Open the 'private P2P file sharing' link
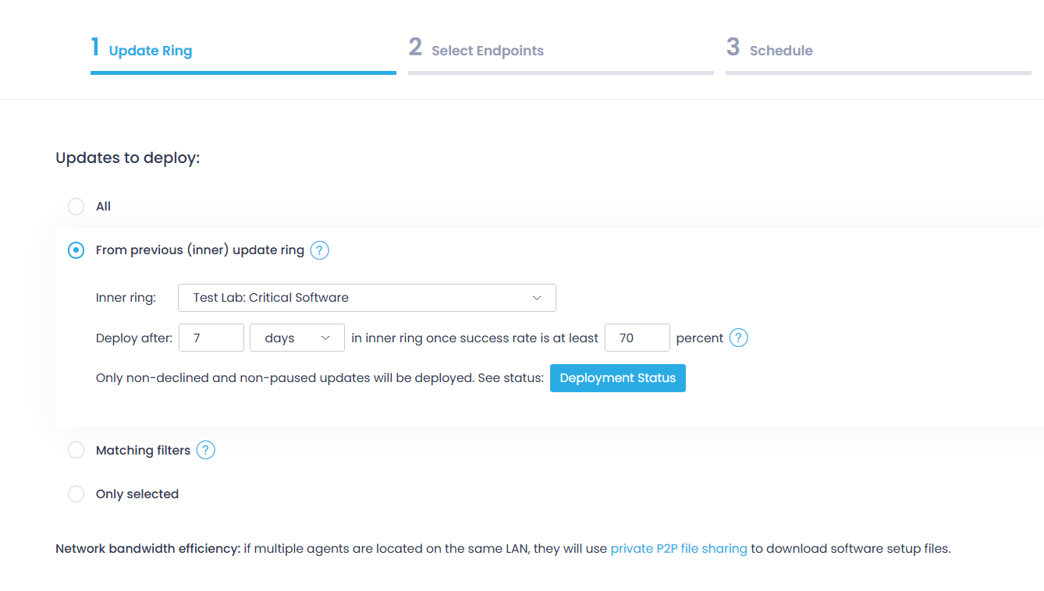This screenshot has width=1044, height=591. click(679, 548)
